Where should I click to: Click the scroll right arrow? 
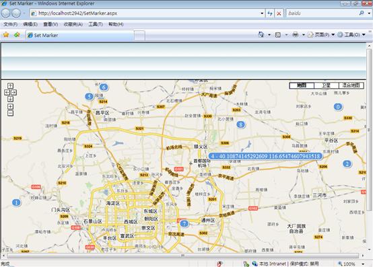pyautogui.click(x=363, y=256)
